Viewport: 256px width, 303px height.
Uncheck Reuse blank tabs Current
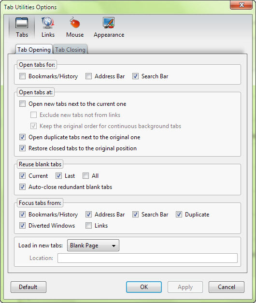(22, 175)
